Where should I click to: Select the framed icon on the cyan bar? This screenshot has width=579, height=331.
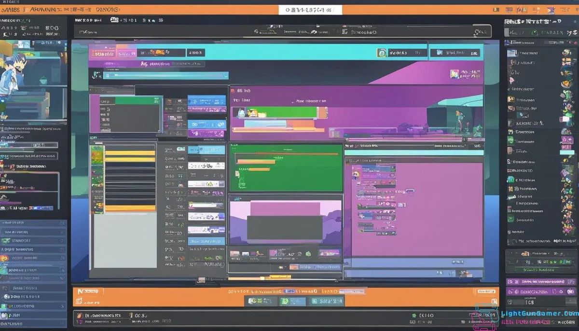coord(382,52)
